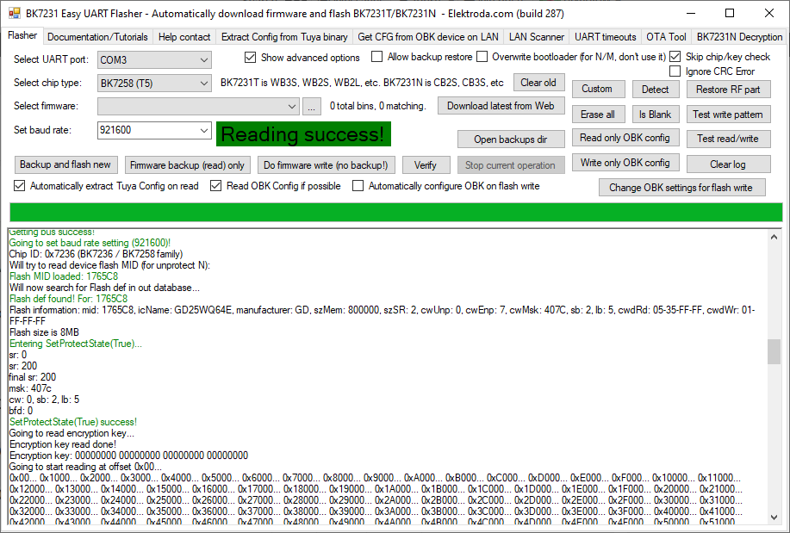Click the Erase all button
790x533 pixels.
pyautogui.click(x=598, y=115)
